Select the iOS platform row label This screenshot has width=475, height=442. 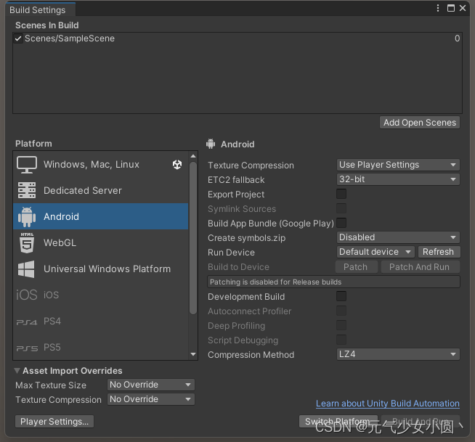tap(51, 295)
